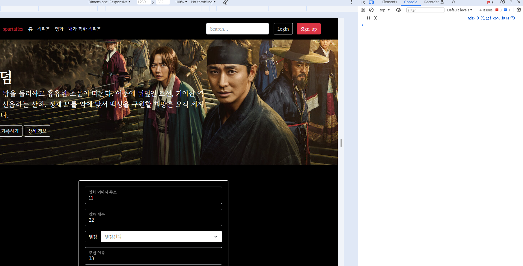523x266 pixels.
Task: Show the console sidebar icon
Action: tap(363, 10)
